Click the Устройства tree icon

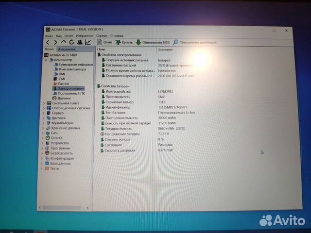click(x=48, y=143)
